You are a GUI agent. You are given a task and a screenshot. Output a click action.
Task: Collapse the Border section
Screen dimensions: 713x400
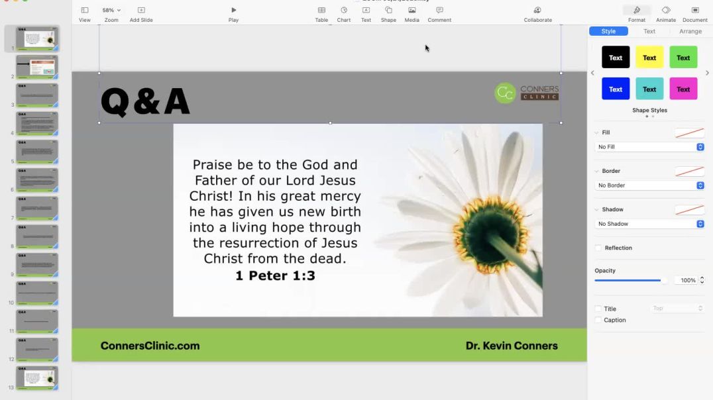(596, 172)
